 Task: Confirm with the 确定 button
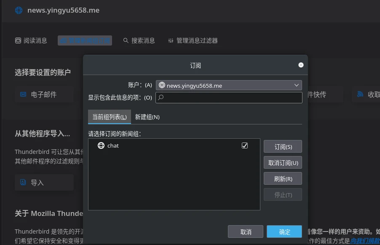pos(284,232)
